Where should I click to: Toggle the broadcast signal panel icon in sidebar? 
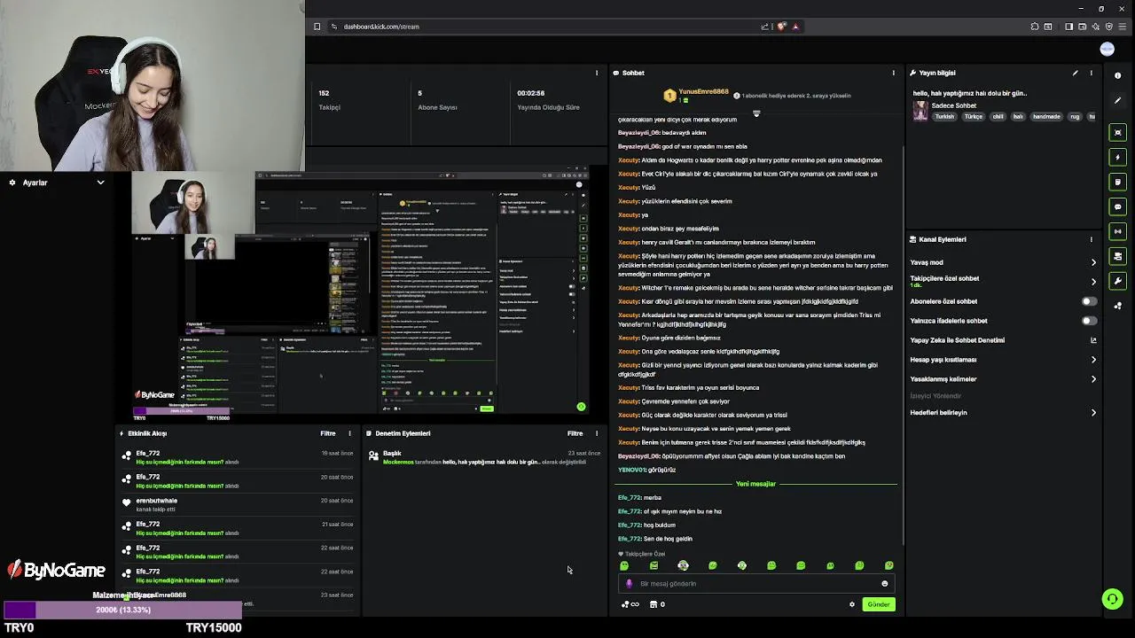(1117, 231)
